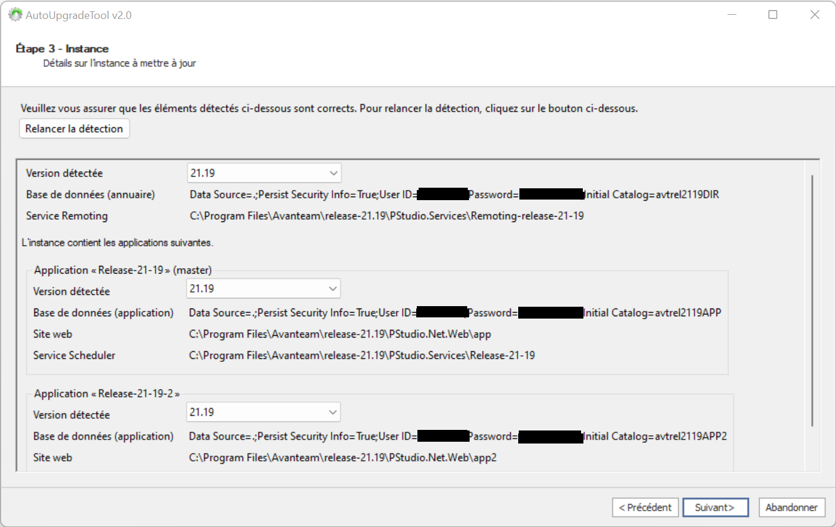Proceed by clicking Suivant
This screenshot has width=836, height=527.
pyautogui.click(x=715, y=507)
